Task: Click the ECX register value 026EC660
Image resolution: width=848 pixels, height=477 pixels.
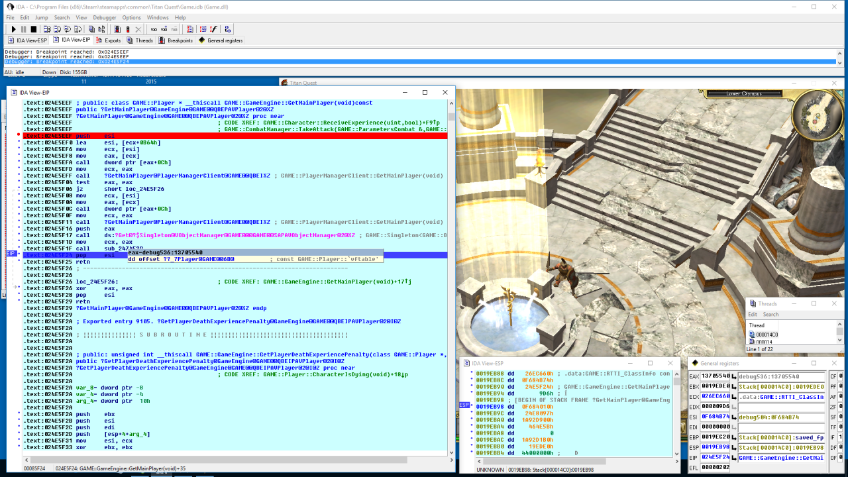Action: coord(715,396)
